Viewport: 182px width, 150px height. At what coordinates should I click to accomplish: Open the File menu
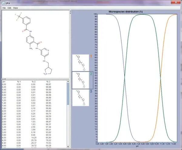[4, 8]
